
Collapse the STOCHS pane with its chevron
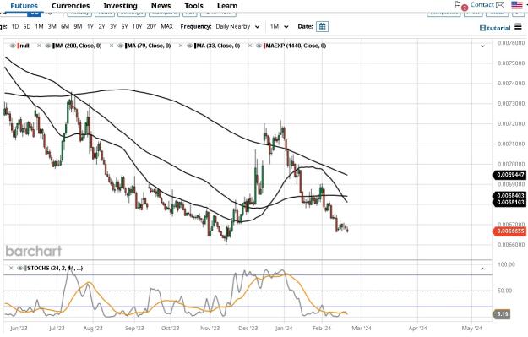click(482, 269)
